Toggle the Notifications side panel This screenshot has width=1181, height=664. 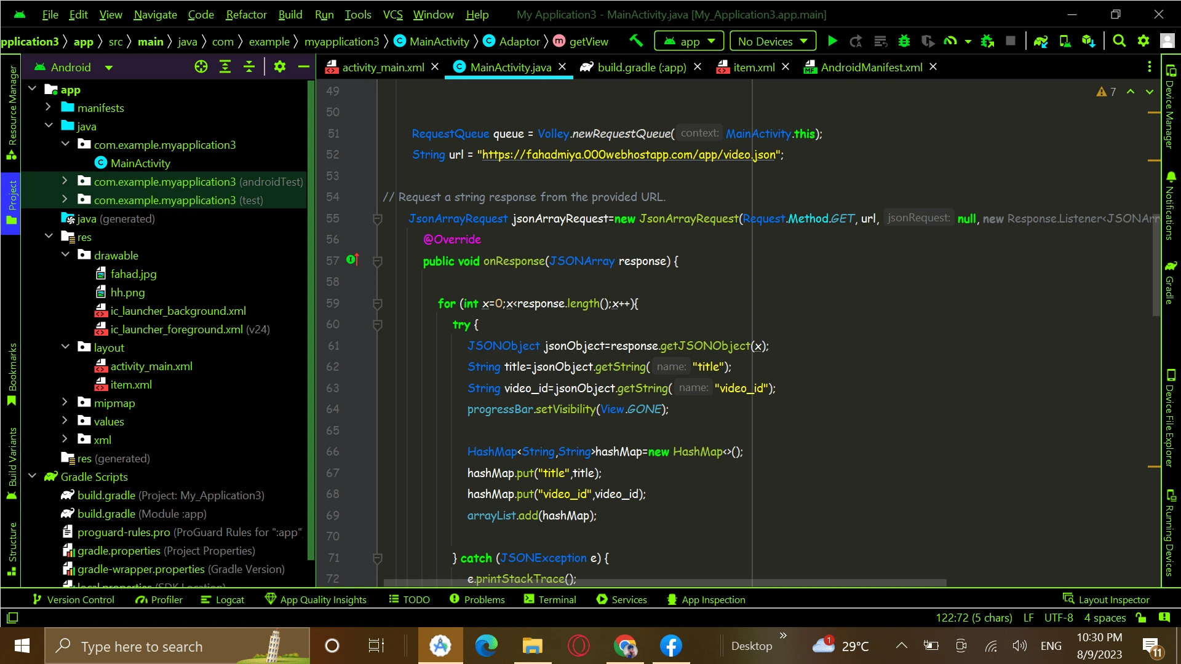point(1171,205)
